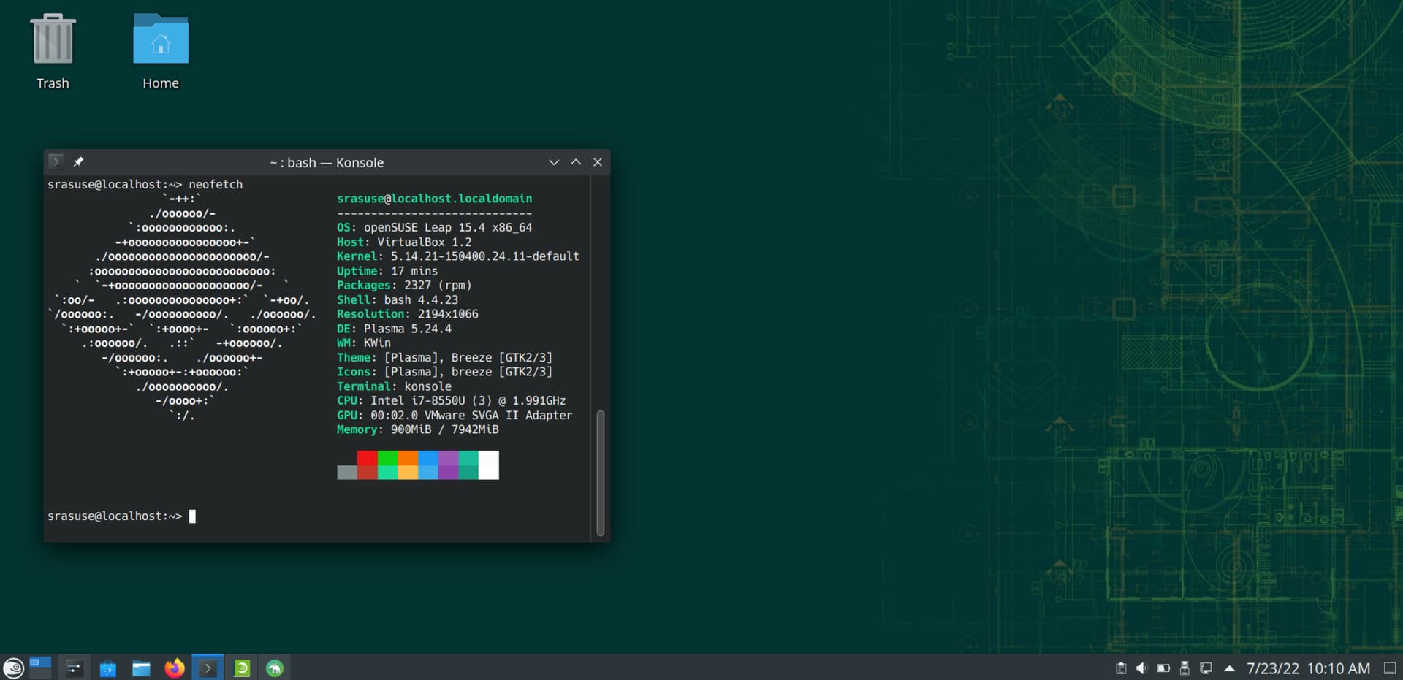Click the "Icons: [Plasma], breeze [GTK2/3]" line

(444, 372)
